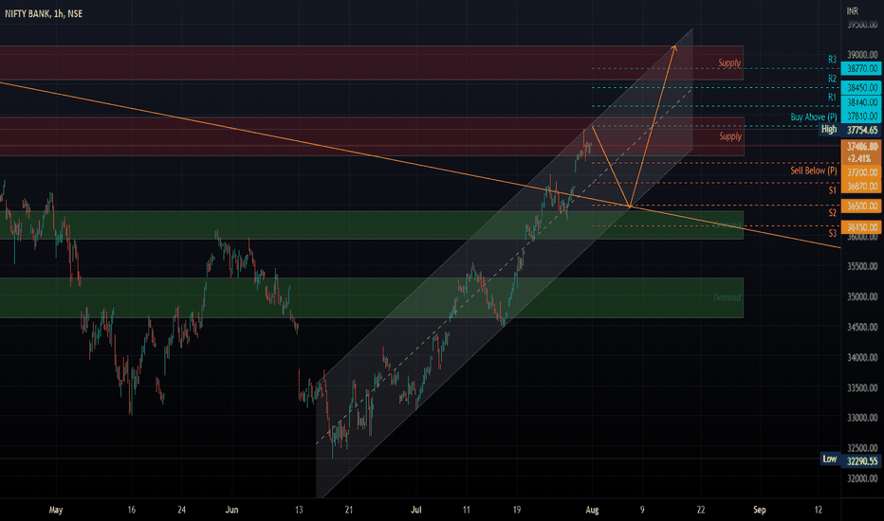Screen dimensions: 884x521
Task: Click the High 37754.65 price value
Action: pyautogui.click(x=862, y=130)
